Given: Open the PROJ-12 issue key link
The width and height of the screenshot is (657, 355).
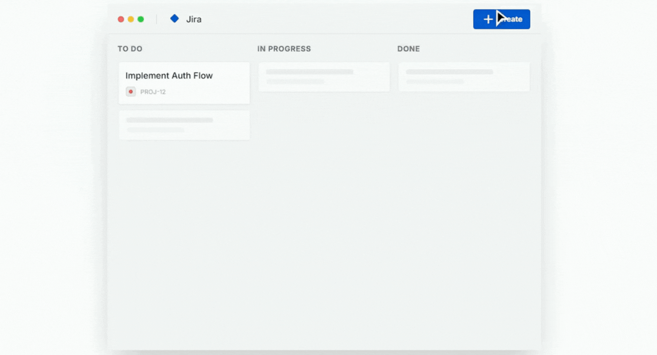Looking at the screenshot, I should point(153,92).
